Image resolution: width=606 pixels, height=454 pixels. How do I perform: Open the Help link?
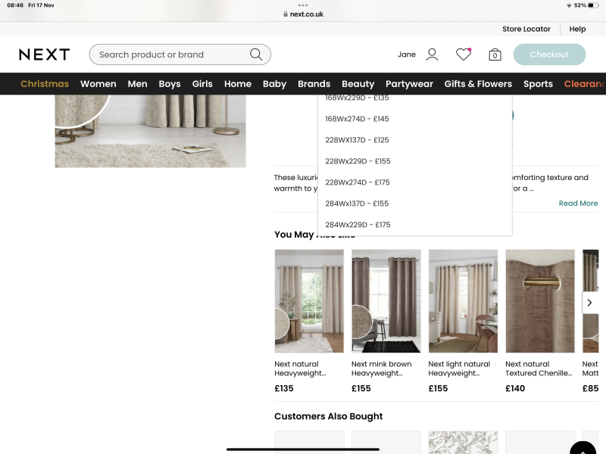(577, 29)
